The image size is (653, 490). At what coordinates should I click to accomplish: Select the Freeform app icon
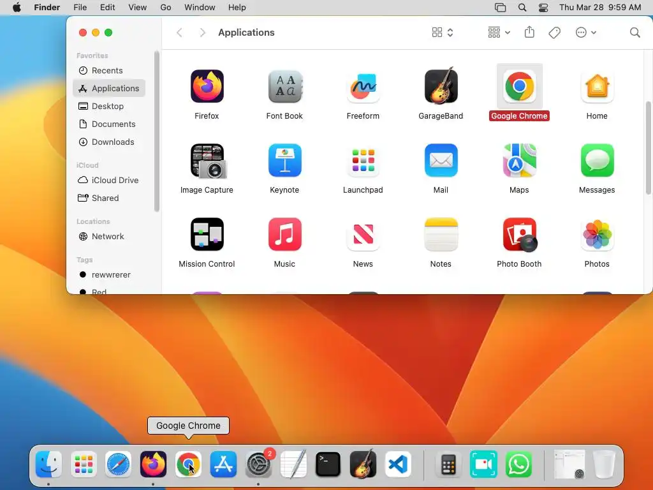point(363,87)
